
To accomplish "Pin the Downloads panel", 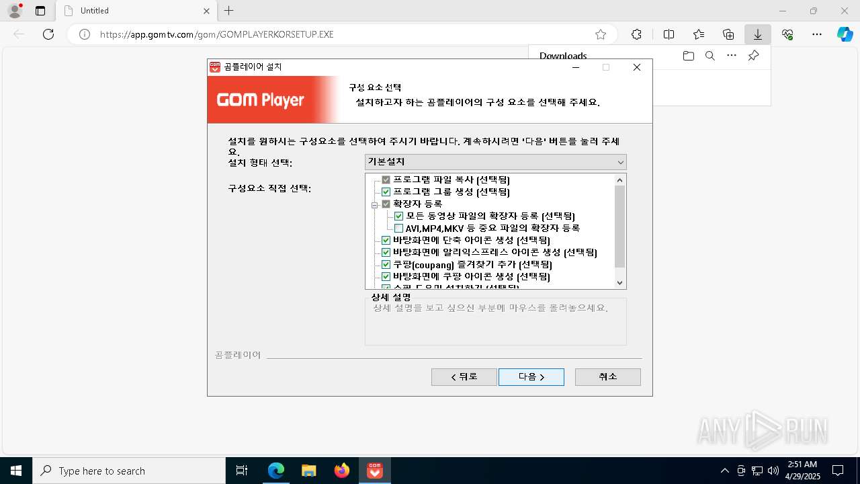I will [753, 56].
